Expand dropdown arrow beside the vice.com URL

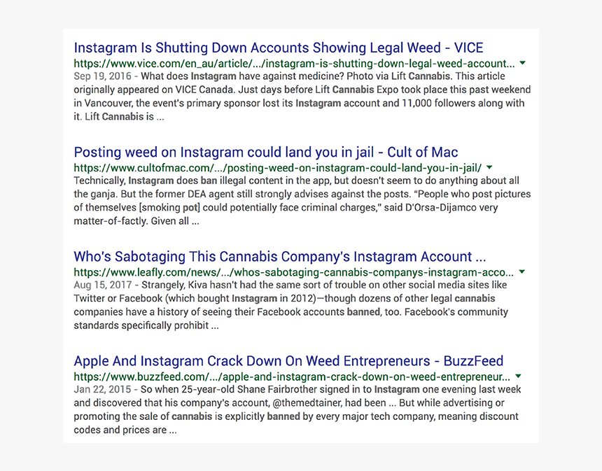click(x=522, y=63)
